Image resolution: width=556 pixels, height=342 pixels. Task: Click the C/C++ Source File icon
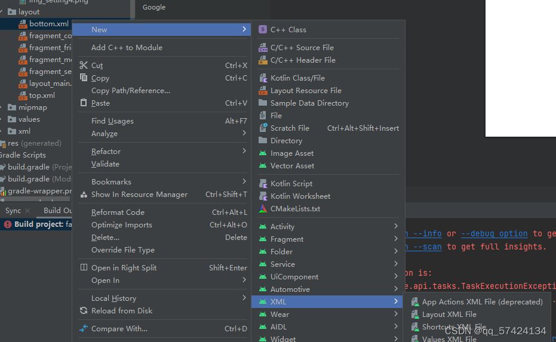tap(263, 48)
